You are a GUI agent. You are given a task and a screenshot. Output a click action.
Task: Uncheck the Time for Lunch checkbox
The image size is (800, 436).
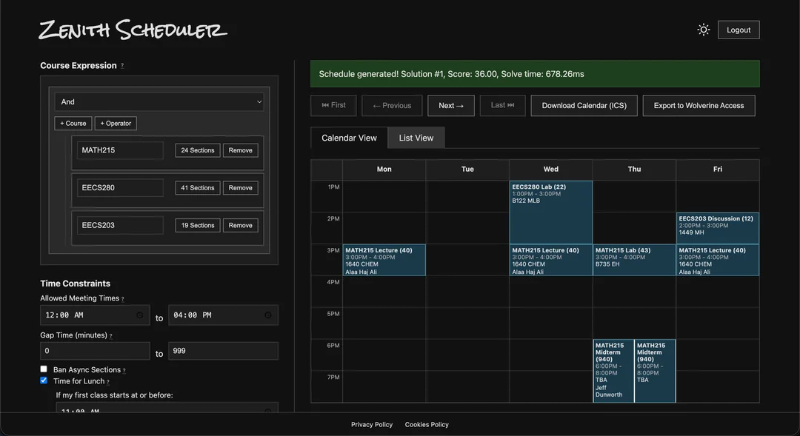(x=43, y=380)
